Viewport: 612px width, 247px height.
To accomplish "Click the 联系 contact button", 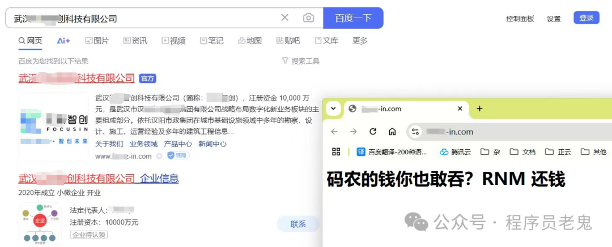I will point(298,224).
